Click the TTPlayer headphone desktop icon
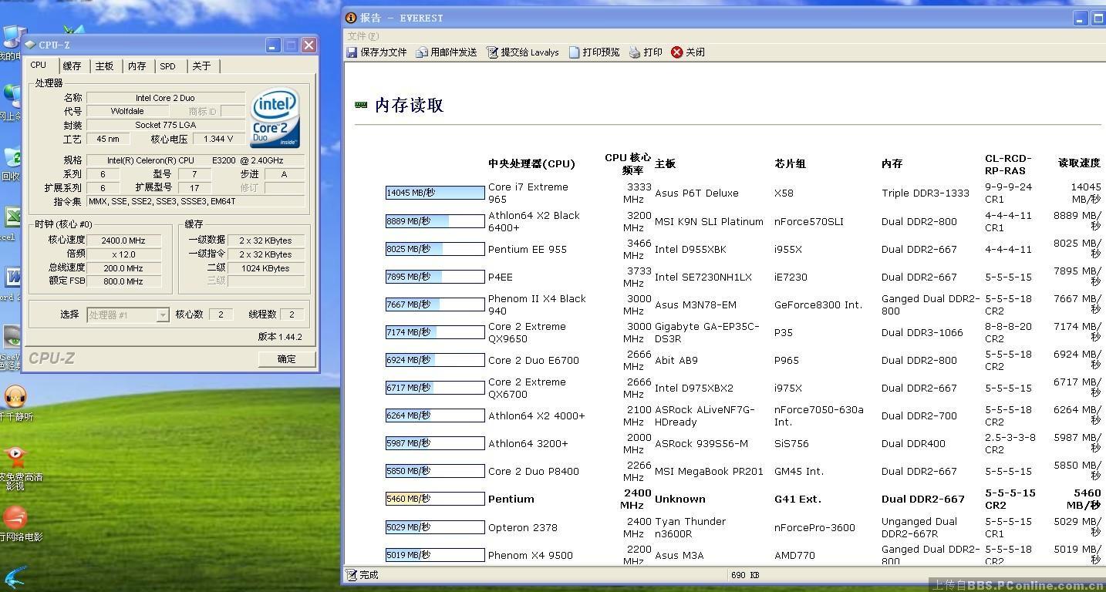This screenshot has width=1106, height=592. click(15, 396)
